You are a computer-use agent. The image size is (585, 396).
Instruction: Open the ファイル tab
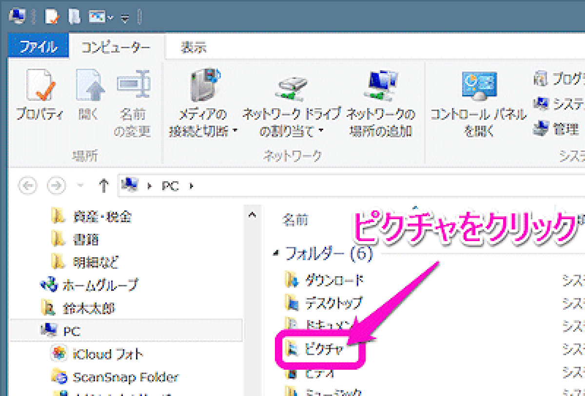point(39,47)
